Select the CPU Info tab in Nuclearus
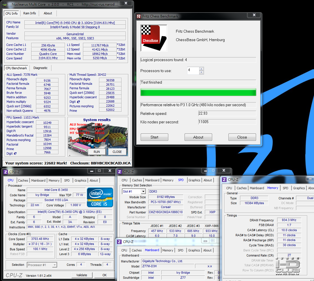Viewport: 314px width, 281px height. click(12, 14)
